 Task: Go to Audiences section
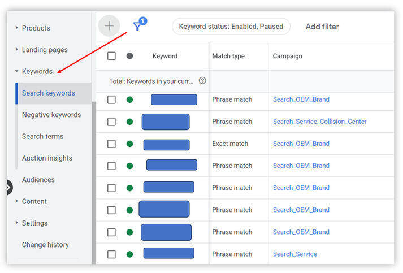[38, 180]
